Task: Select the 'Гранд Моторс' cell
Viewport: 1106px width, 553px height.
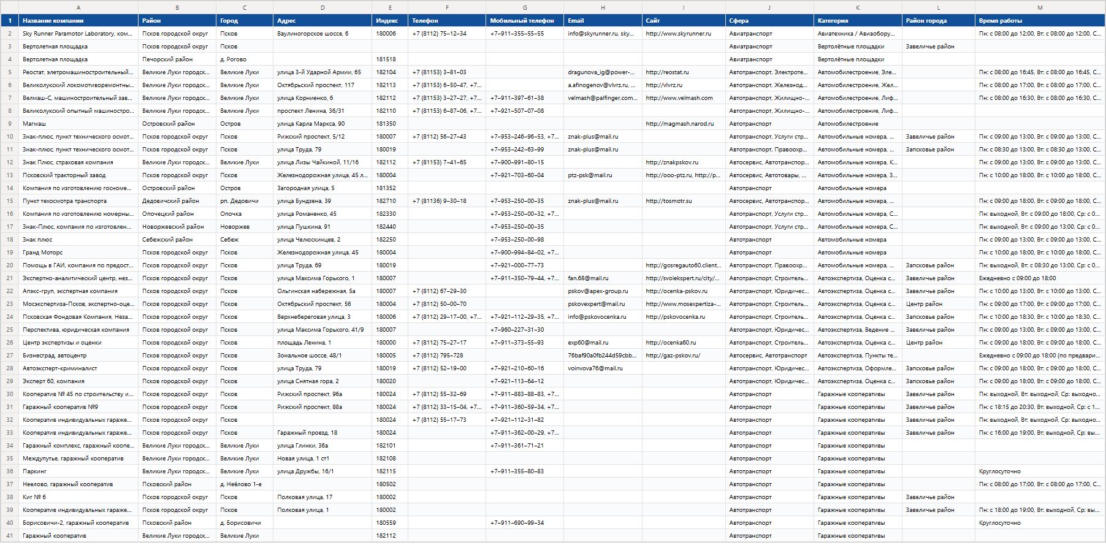Action: [78, 253]
